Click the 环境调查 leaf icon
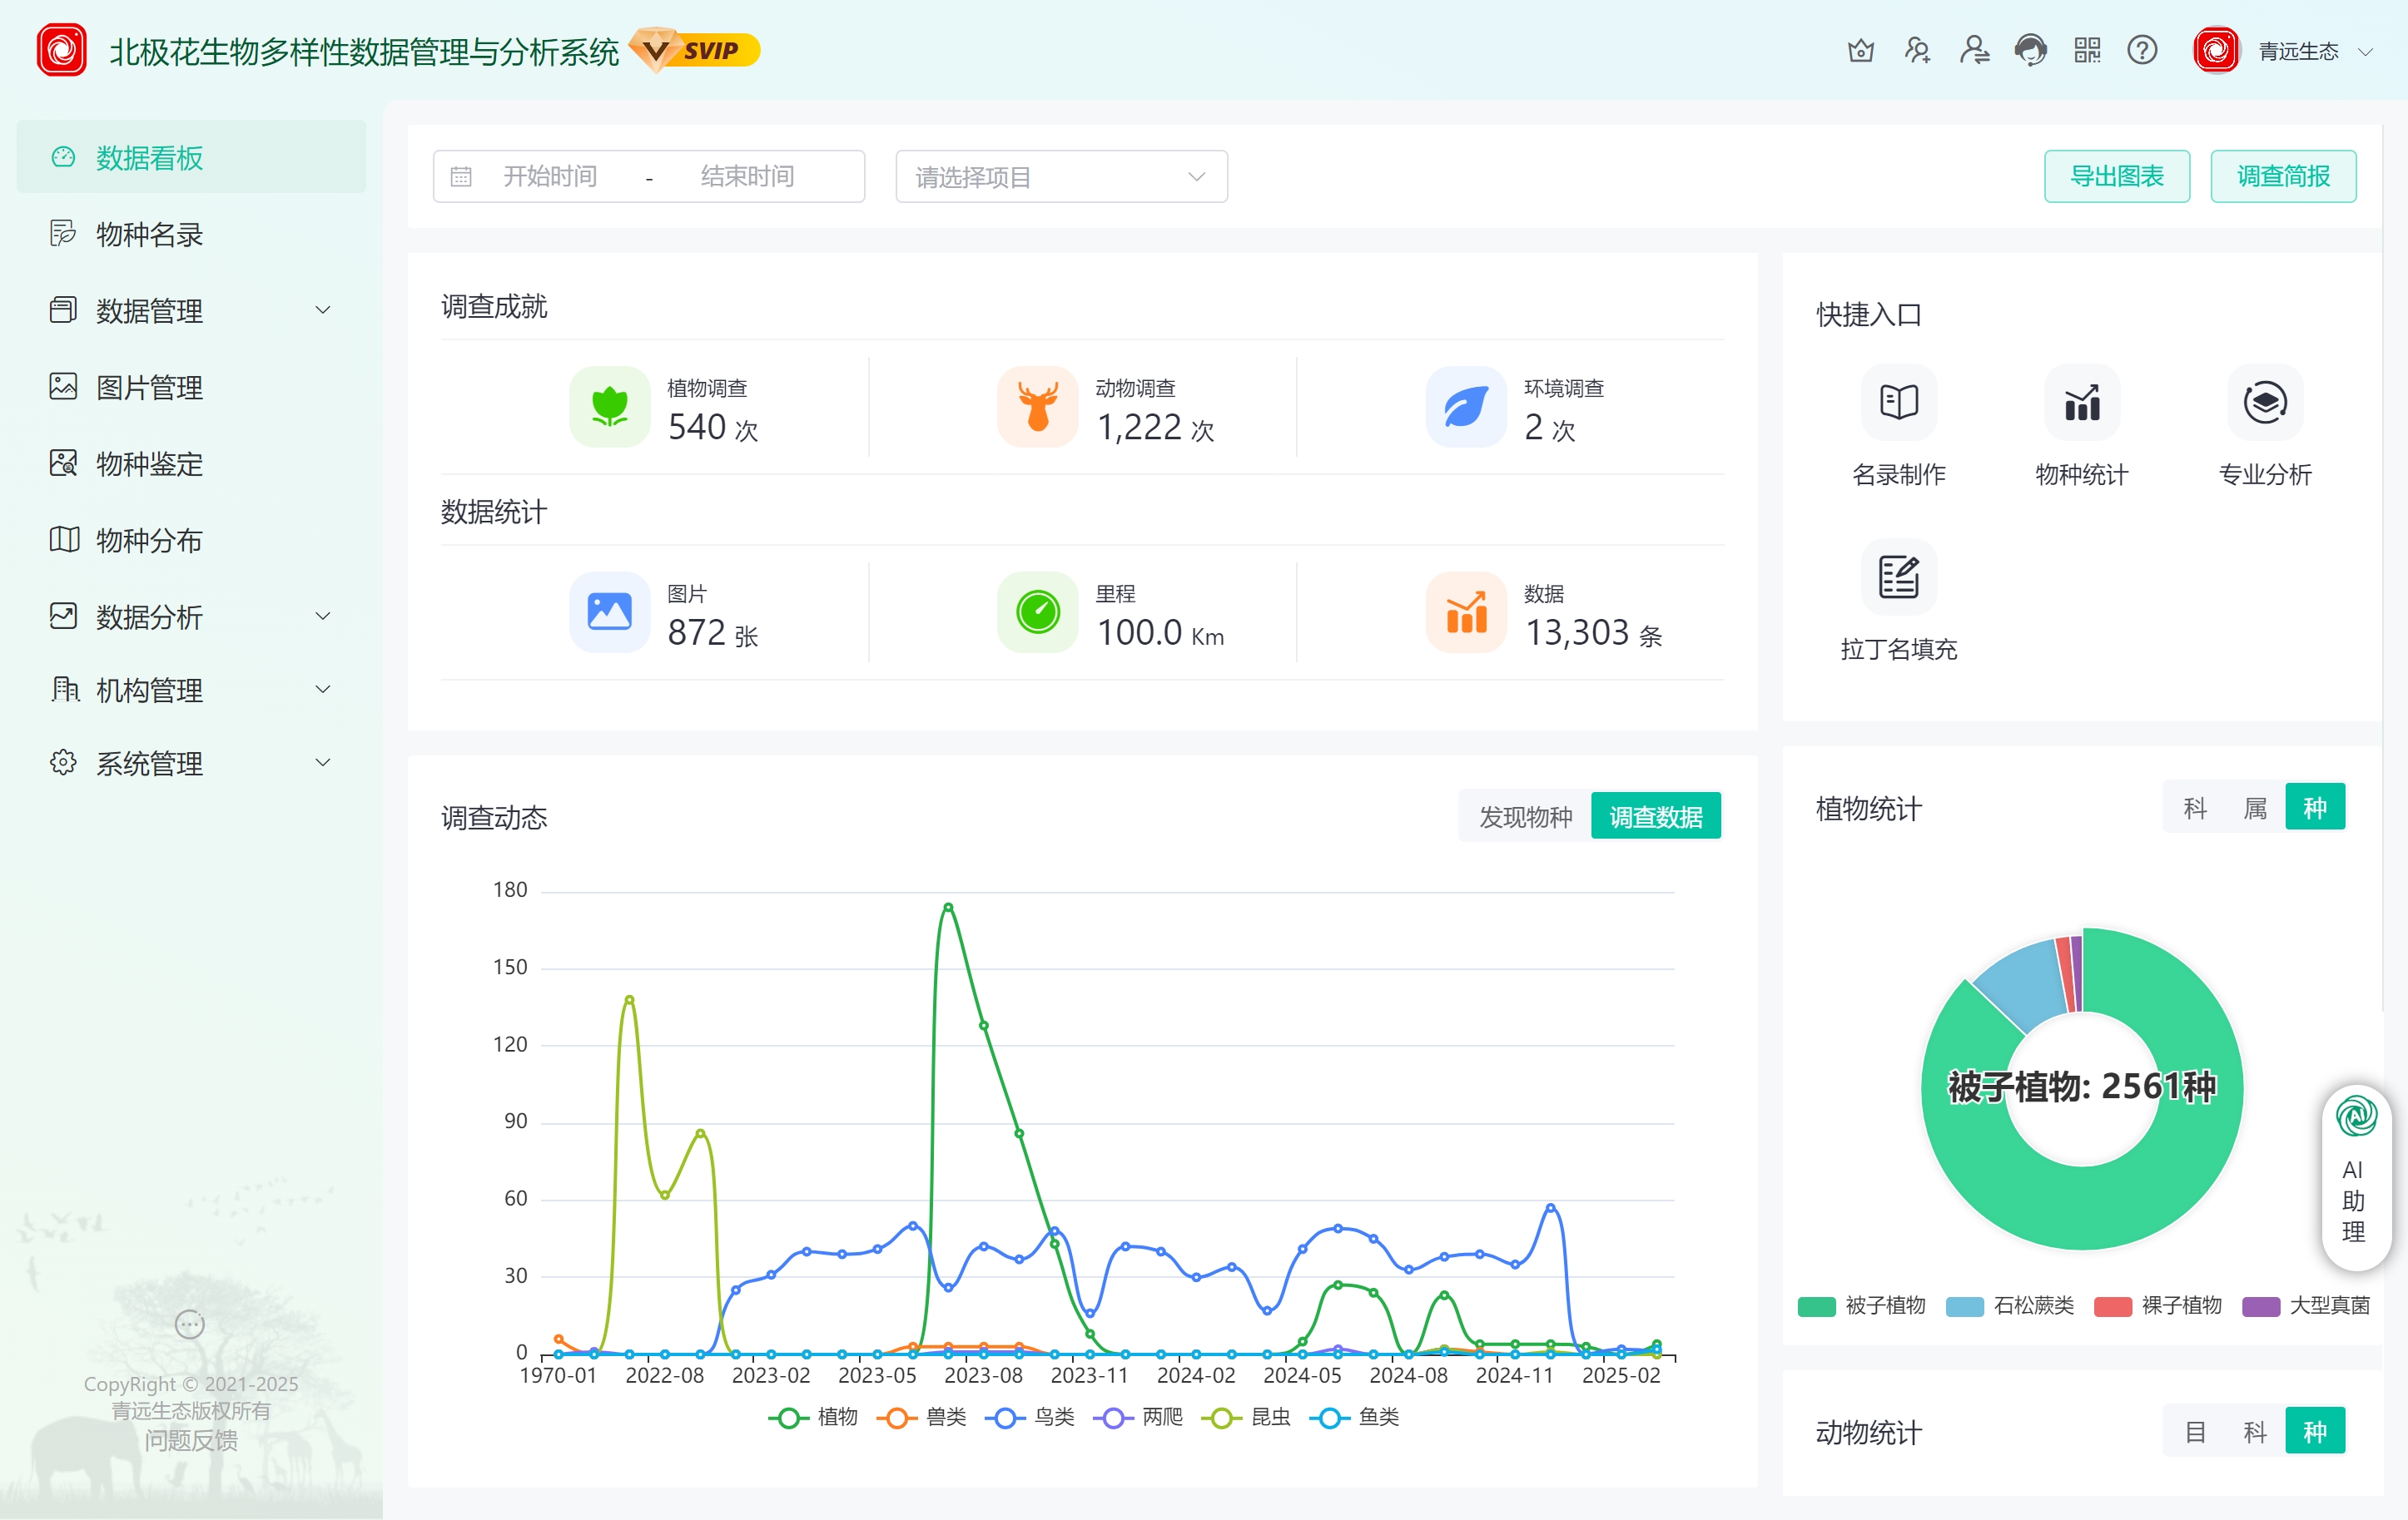This screenshot has height=1520, width=2408. (1466, 407)
